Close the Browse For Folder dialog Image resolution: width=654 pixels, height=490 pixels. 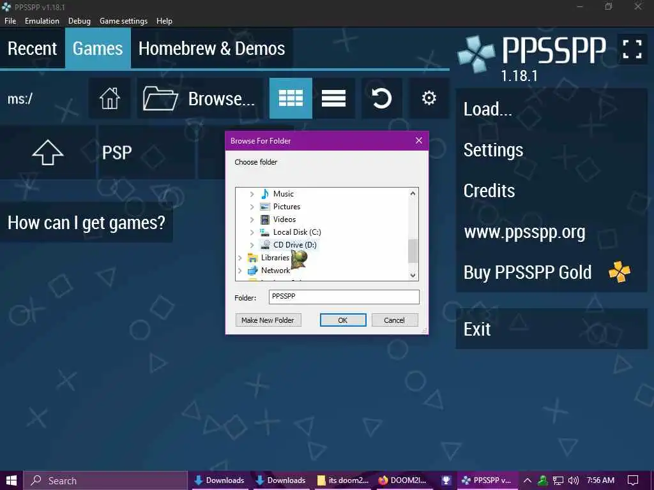(x=419, y=140)
